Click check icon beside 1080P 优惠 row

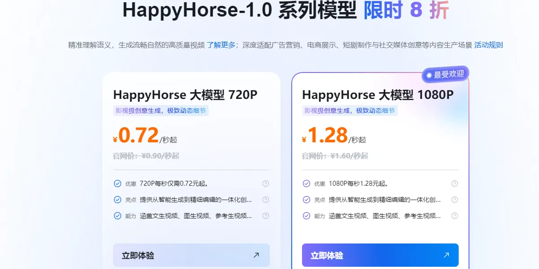[307, 184]
